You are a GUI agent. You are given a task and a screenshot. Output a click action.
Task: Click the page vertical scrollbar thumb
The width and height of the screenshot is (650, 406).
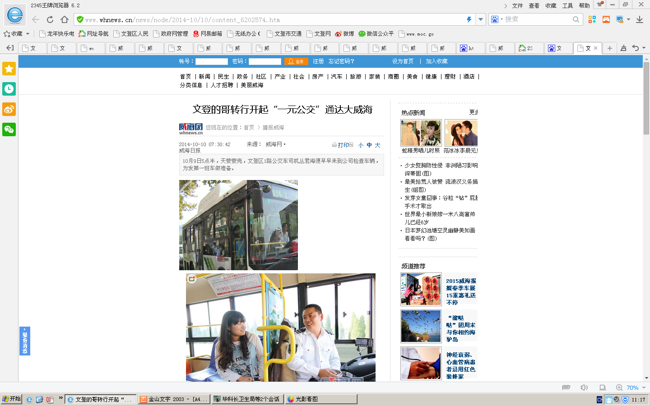[x=646, y=98]
